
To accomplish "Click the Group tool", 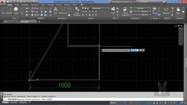I will click(x=155, y=10).
